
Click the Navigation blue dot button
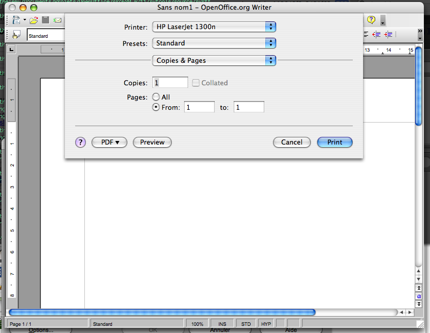tap(419, 296)
